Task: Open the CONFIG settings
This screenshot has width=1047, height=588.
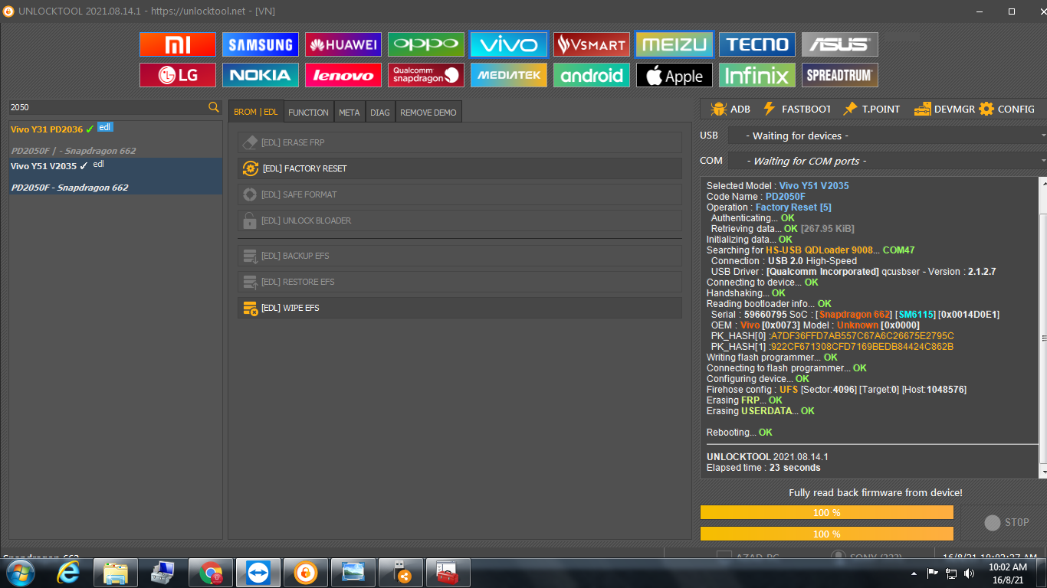Action: pos(1007,109)
